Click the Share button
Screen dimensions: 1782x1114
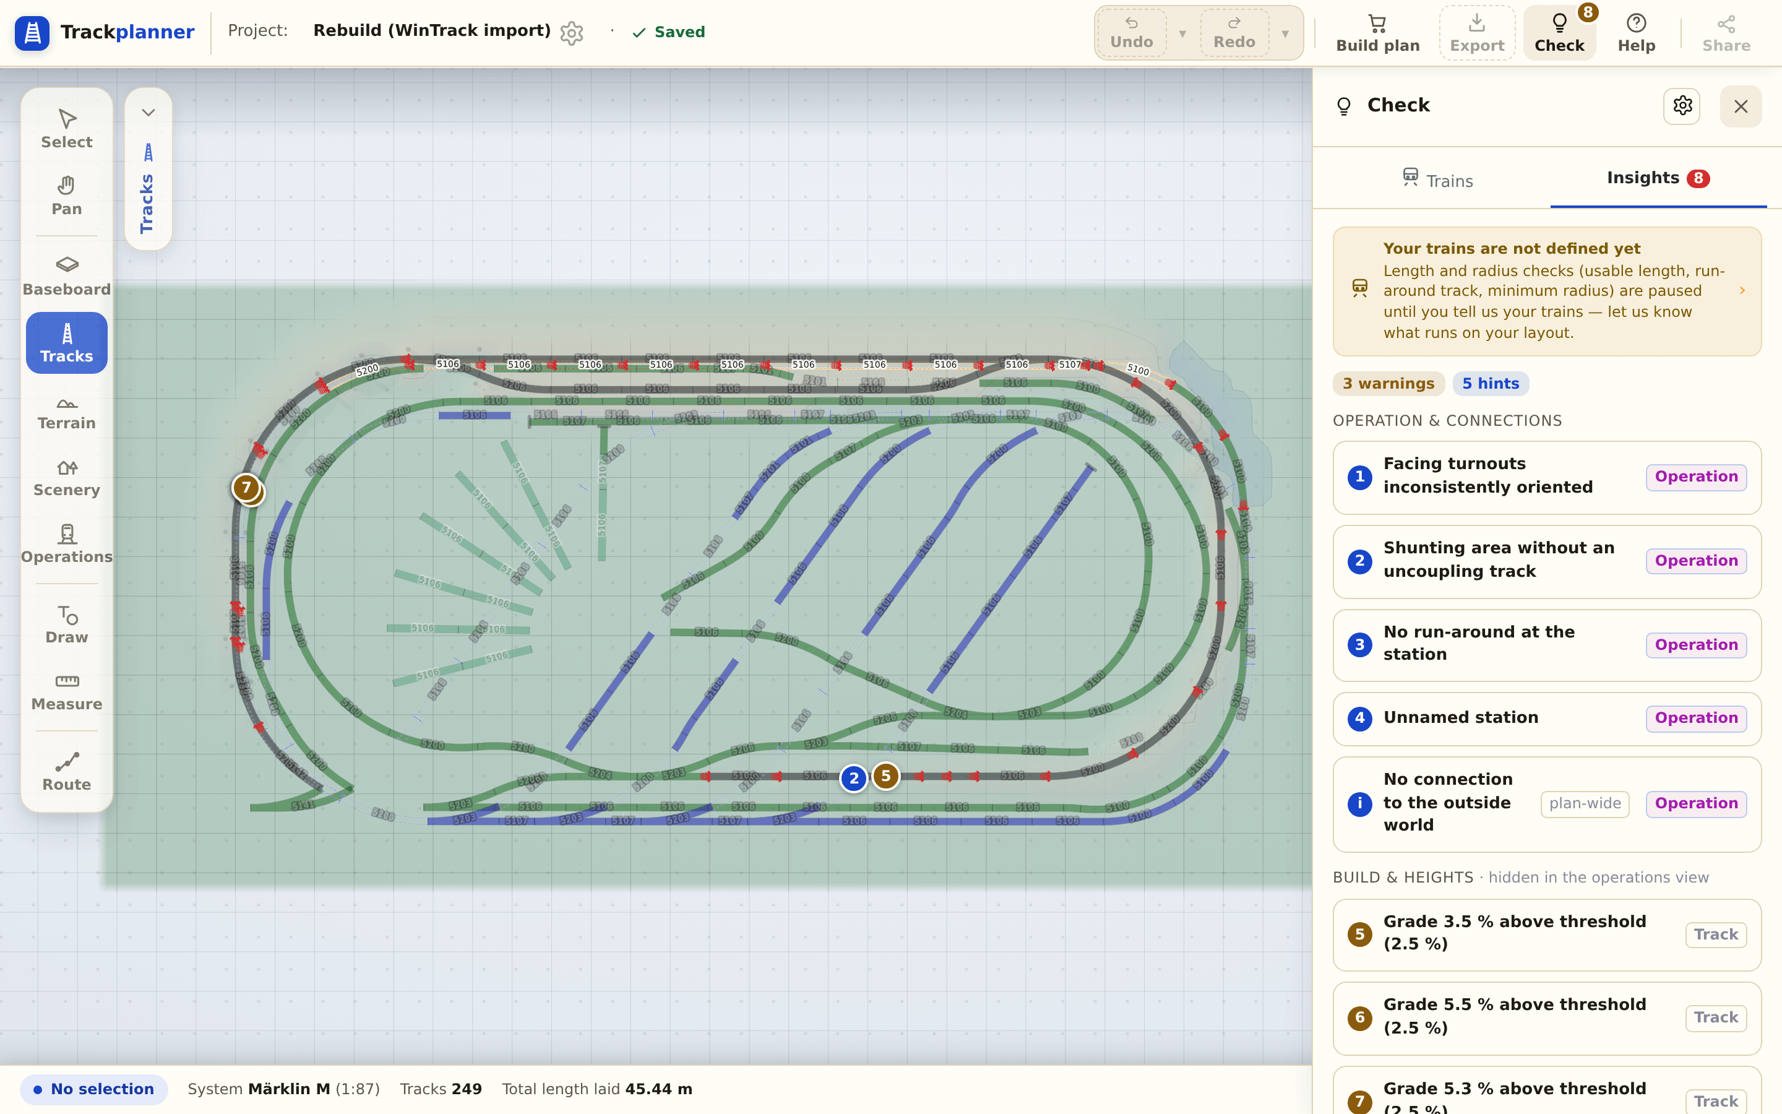click(1726, 33)
